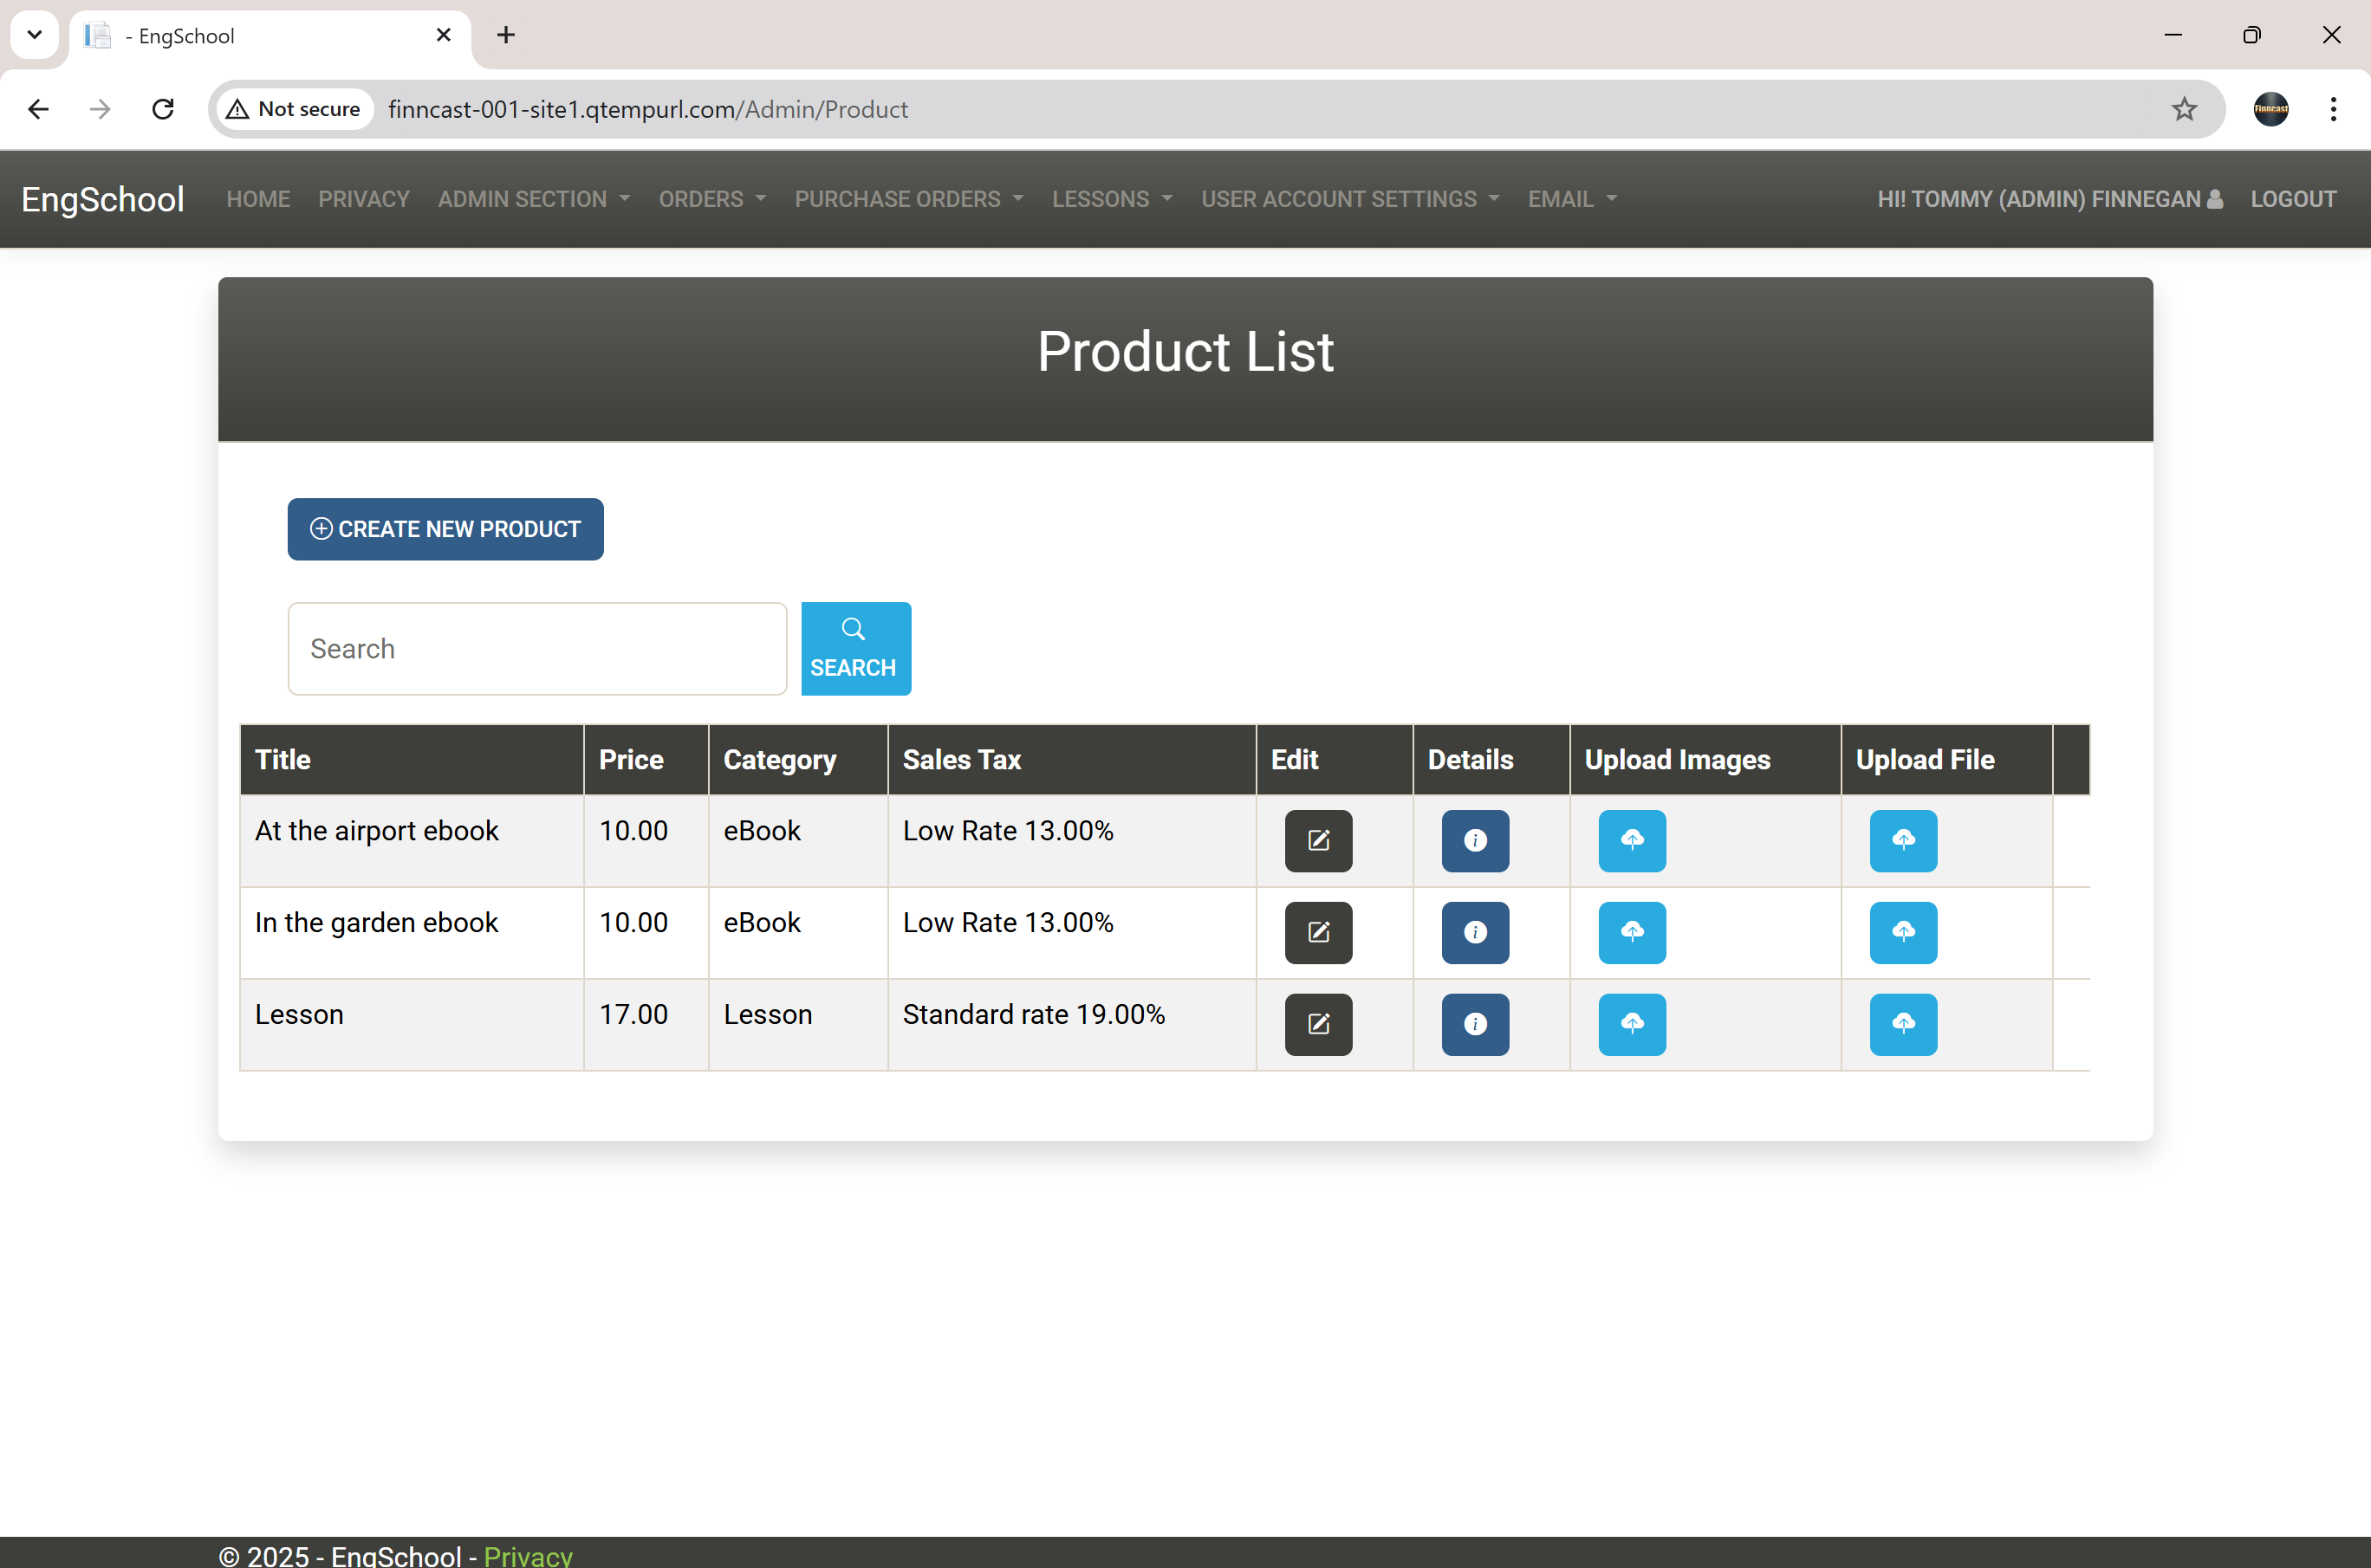Open the Privacy link in the footer

click(527, 1554)
